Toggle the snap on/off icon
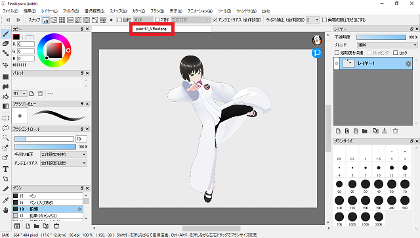This screenshot has height=238, width=420. click(46, 20)
